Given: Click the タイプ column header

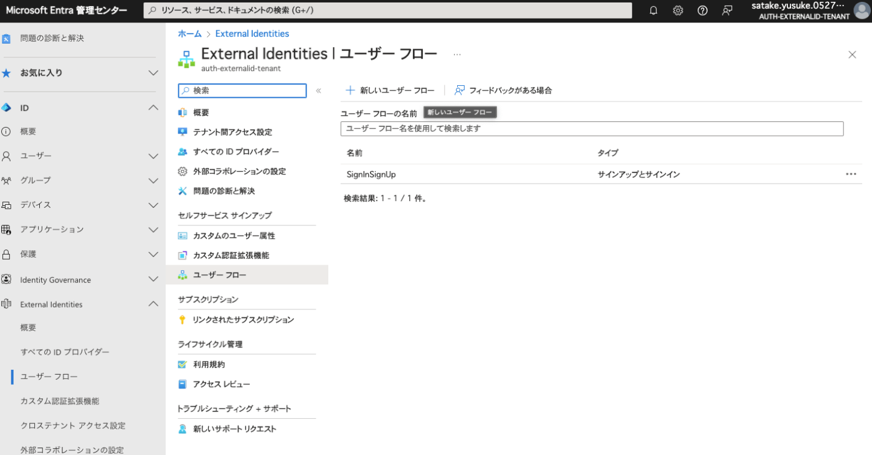Looking at the screenshot, I should 608,152.
